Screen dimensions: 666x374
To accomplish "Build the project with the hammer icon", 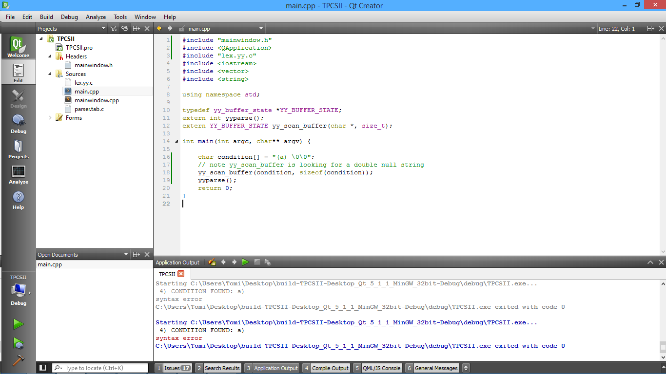I will (x=18, y=361).
